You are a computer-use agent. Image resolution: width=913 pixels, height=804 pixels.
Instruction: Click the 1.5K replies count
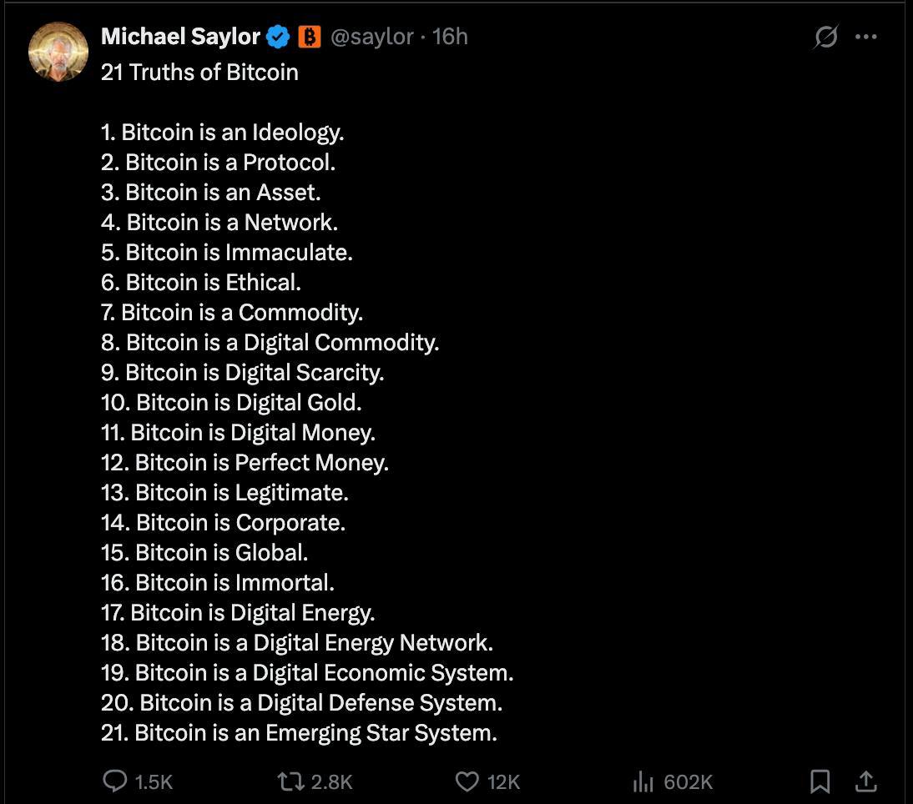click(154, 781)
